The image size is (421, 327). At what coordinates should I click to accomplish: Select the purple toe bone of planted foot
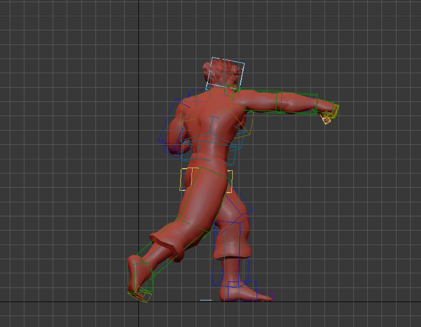[x=266, y=296]
